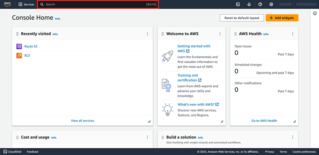Open CloudShell from the top bar icon
Viewport: 319px width, 155px height.
coord(238,4)
